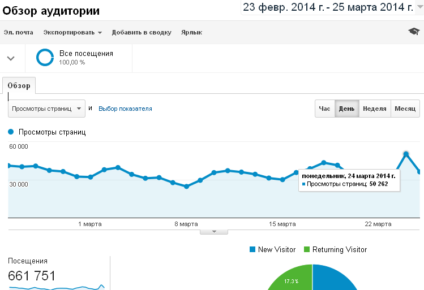424x290 pixels.
Task: Click the Returning Visitor green legend swatch
Action: coord(307,249)
